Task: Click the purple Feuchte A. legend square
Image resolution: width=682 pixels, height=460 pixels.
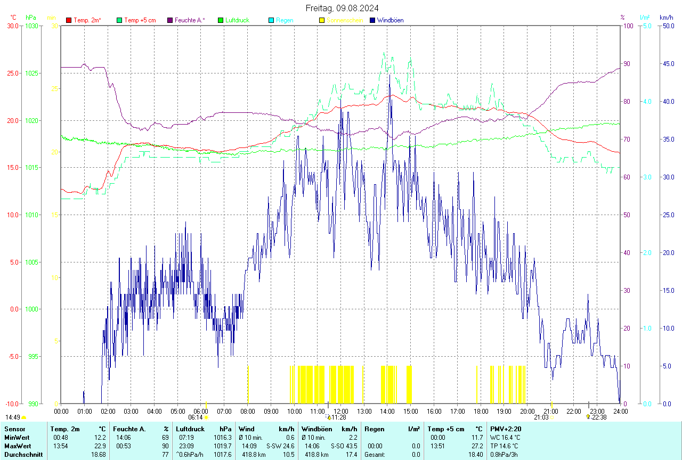Action: tap(170, 20)
